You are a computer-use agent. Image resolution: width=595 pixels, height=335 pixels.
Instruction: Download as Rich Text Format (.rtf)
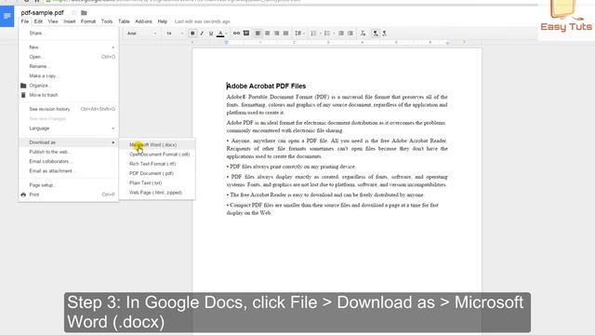click(157, 164)
